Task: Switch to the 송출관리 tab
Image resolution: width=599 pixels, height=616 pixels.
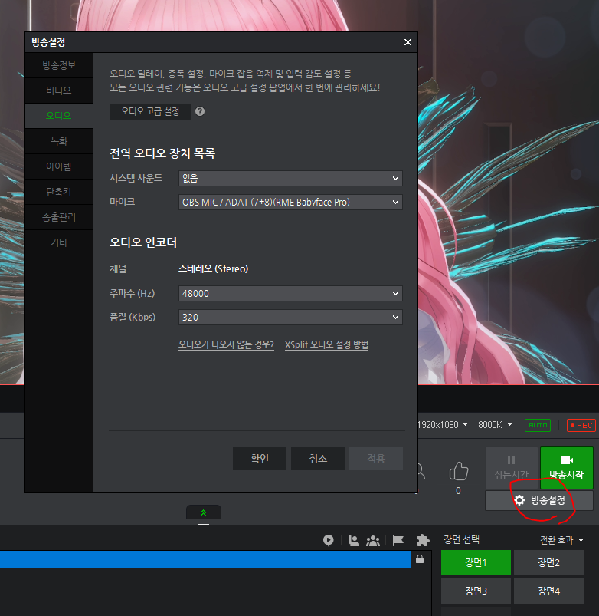Action: 59,217
